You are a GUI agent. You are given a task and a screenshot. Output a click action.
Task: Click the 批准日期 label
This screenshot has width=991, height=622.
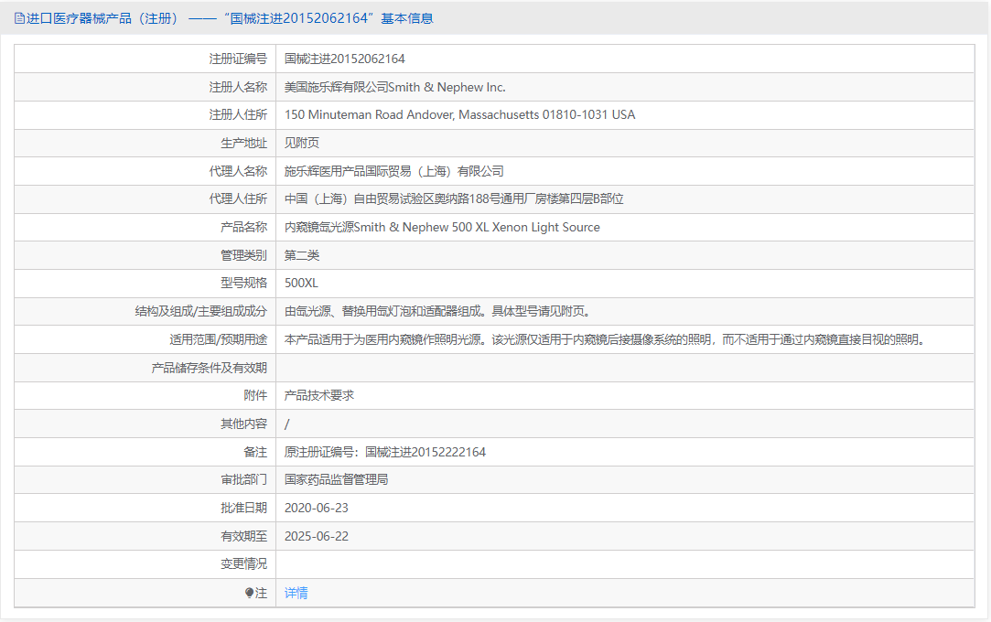[x=244, y=509]
